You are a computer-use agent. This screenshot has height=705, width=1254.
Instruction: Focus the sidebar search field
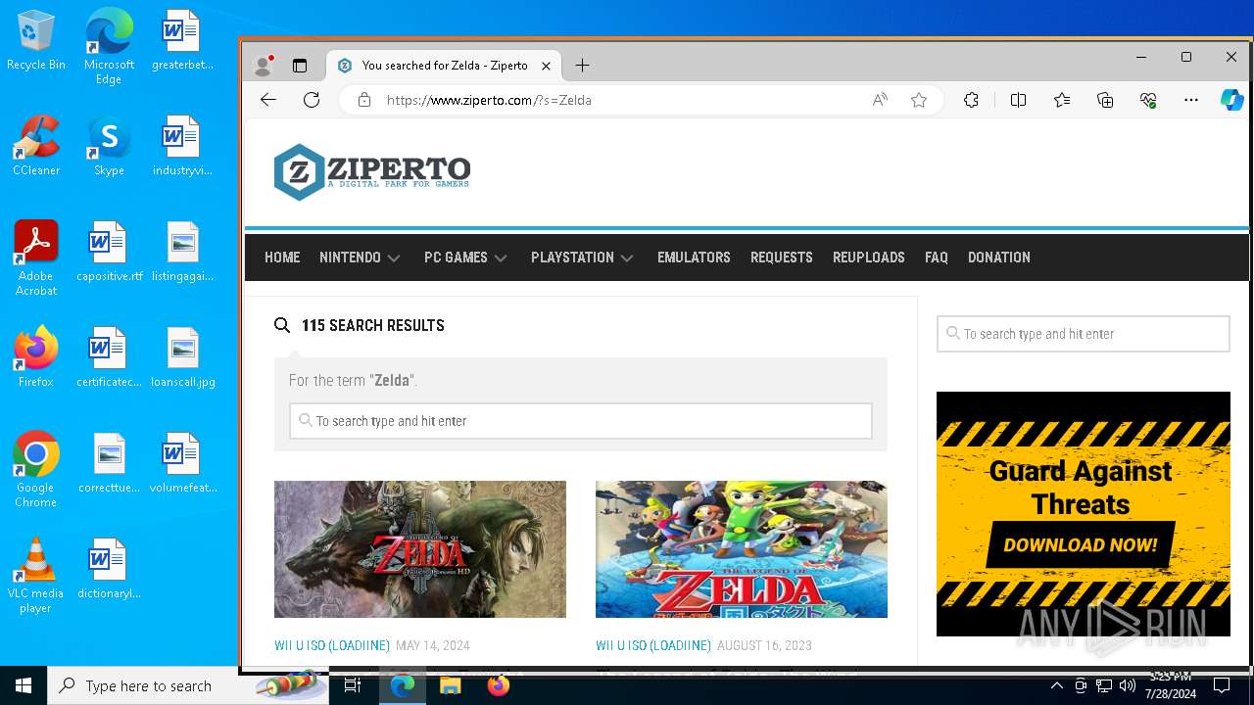pyautogui.click(x=1084, y=334)
